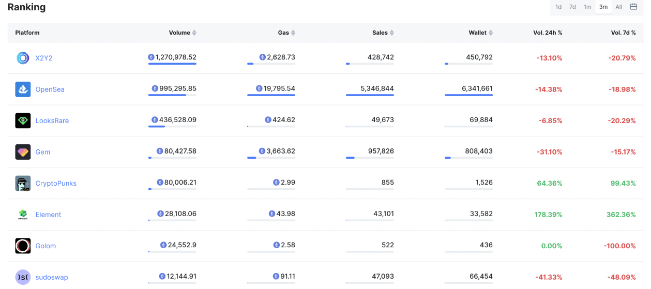Click the sudoswap 24h change -41.33%
Image resolution: width=651 pixels, height=289 pixels.
pos(549,277)
